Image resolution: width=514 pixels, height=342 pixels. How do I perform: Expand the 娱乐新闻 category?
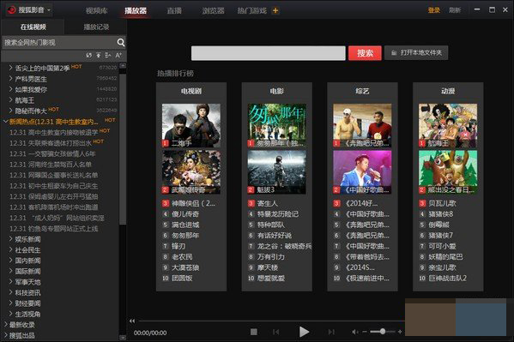click(10, 239)
